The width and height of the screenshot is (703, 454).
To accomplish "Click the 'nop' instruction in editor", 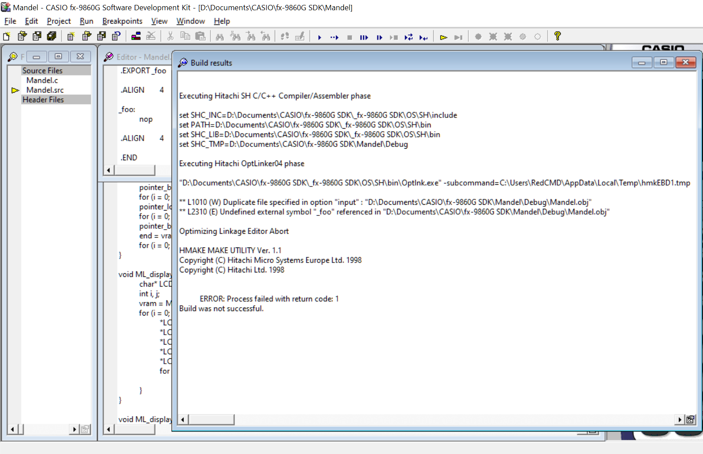I will (x=146, y=119).
